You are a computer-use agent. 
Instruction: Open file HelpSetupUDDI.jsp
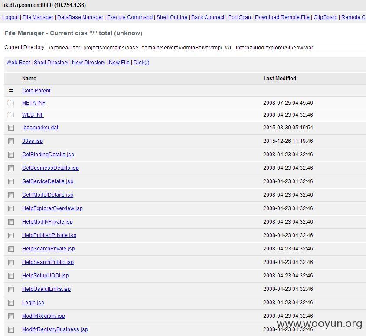click(46, 276)
